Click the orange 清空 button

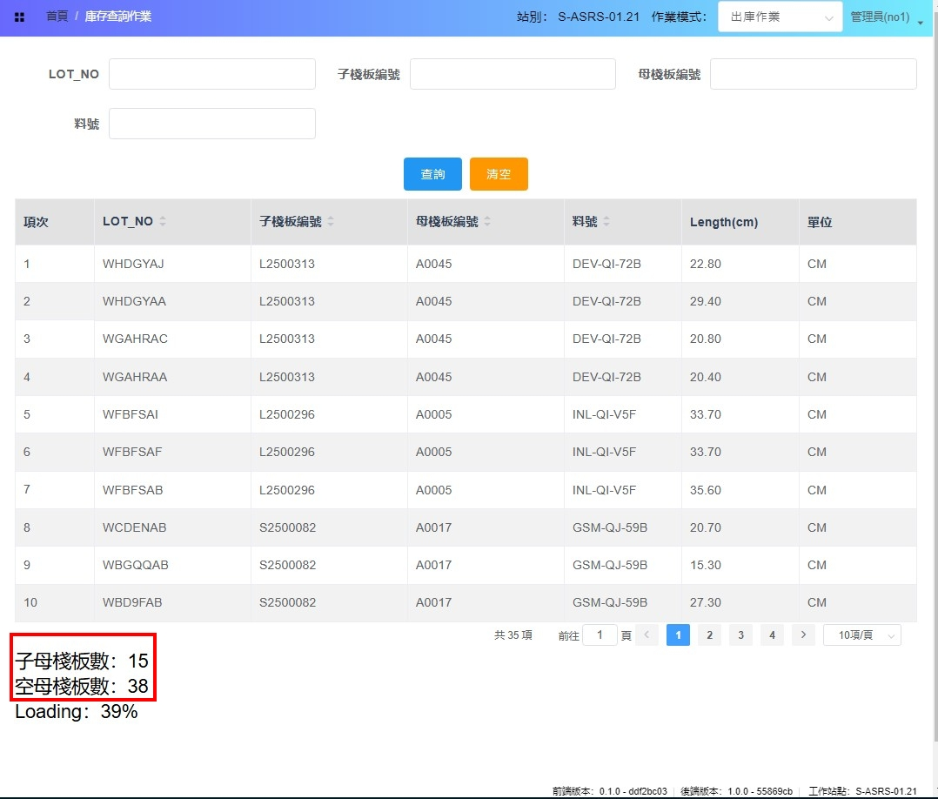click(499, 174)
